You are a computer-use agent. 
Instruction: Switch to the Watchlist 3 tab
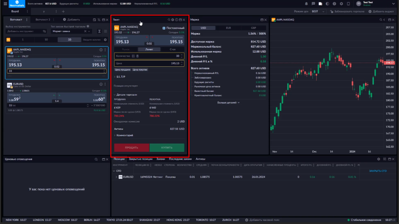43,20
